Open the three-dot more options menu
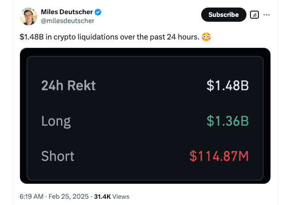The image size is (286, 205). coord(266,15)
